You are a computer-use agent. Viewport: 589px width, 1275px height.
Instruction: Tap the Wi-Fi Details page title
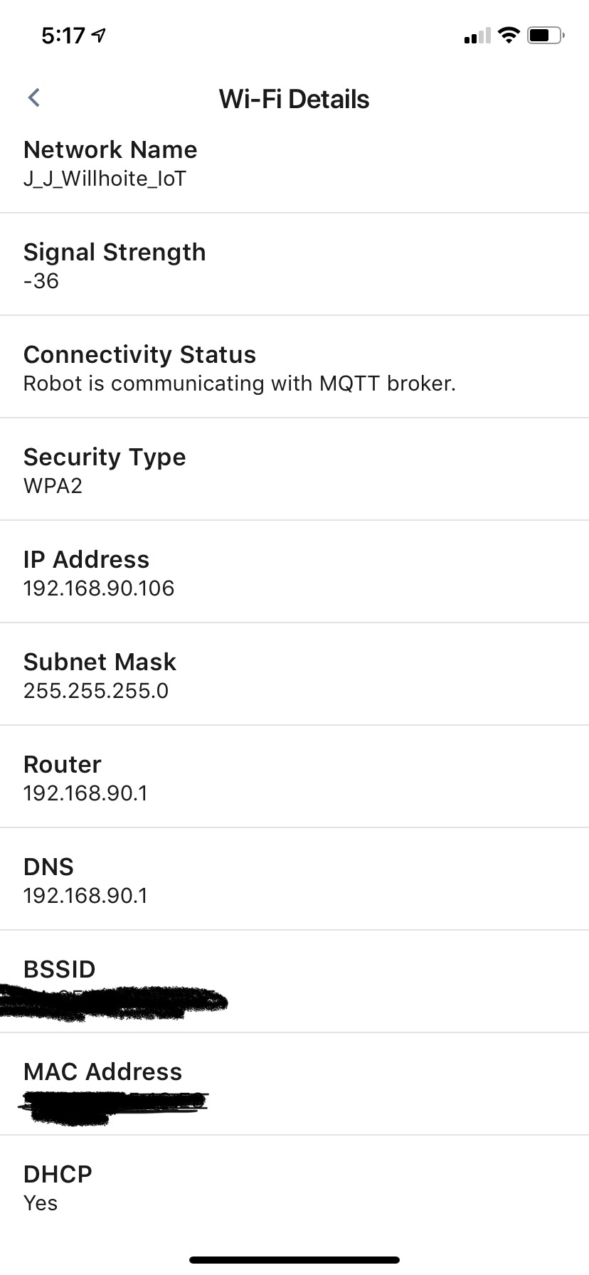[294, 99]
